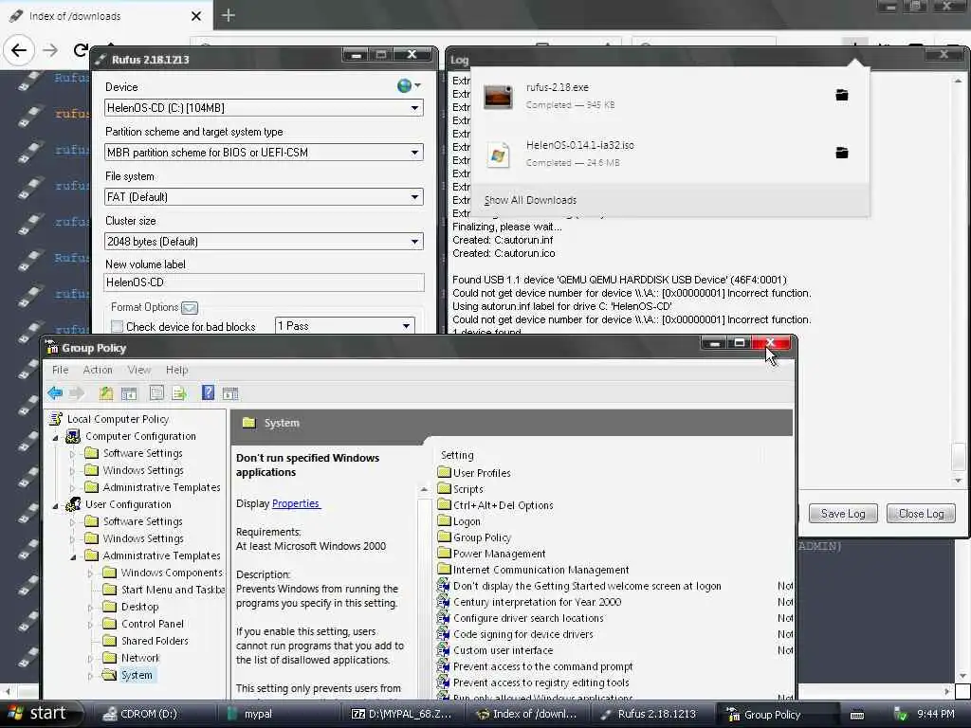Viewport: 971px width, 728px height.
Task: Click the Setting column header
Action: pyautogui.click(x=458, y=455)
